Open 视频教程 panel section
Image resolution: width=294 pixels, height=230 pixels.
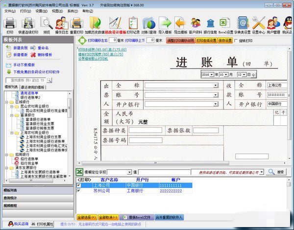point(38,206)
